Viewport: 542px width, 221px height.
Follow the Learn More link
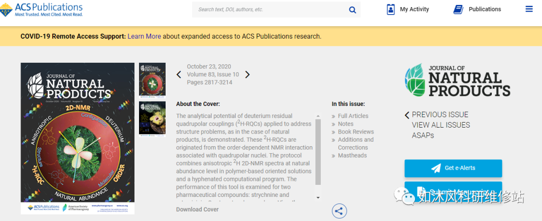144,36
